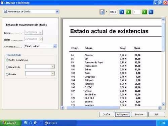Click preview scroll right arrow
This screenshot has height=126, width=168.
point(160,108)
